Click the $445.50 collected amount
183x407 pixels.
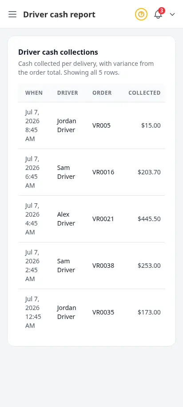pyautogui.click(x=149, y=219)
